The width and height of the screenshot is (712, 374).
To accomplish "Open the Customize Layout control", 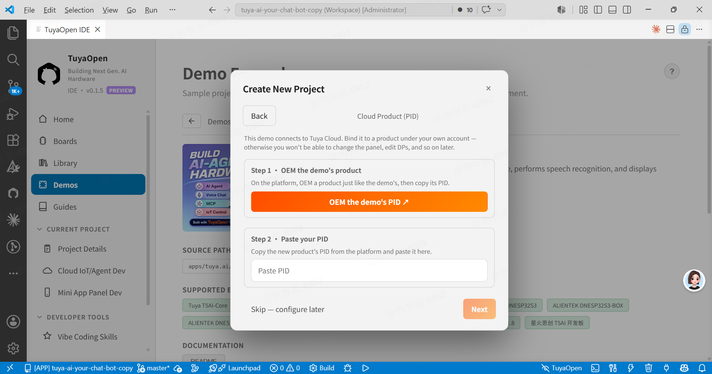I will pos(583,10).
